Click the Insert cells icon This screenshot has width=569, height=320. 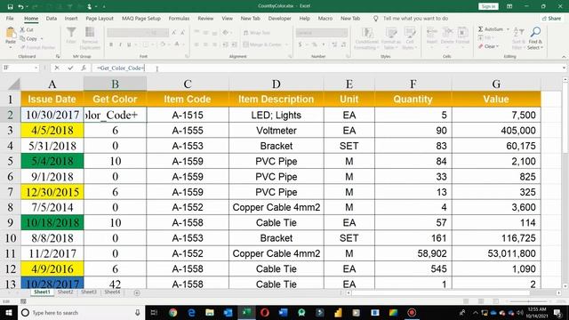432,36
